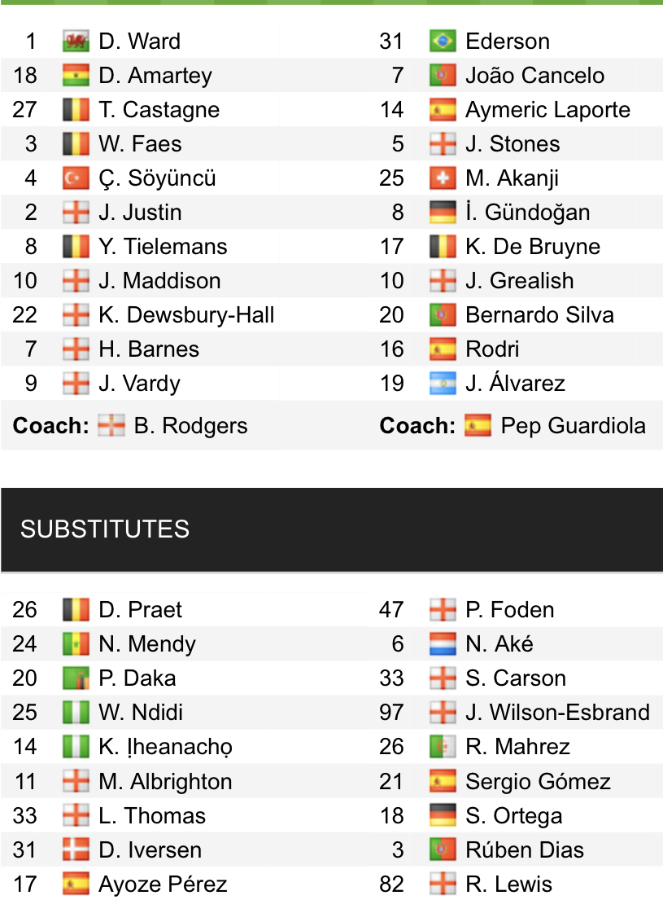Screen dimensions: 663x913
Task: Click the Denmark flag next to D. Iversen
Action: (76, 849)
